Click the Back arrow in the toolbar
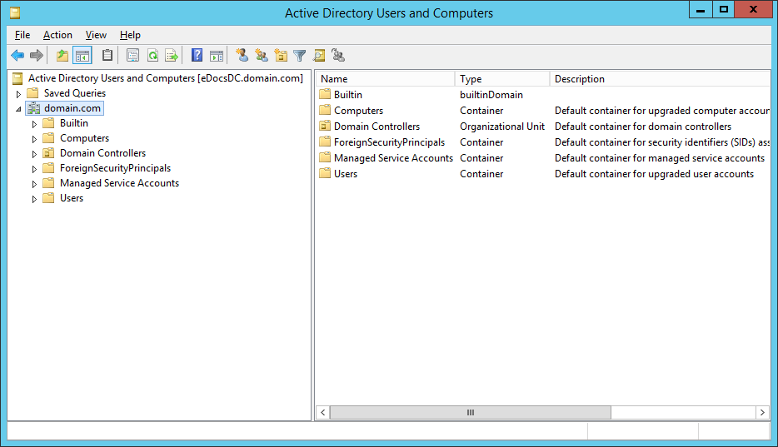The image size is (778, 447). 17,56
